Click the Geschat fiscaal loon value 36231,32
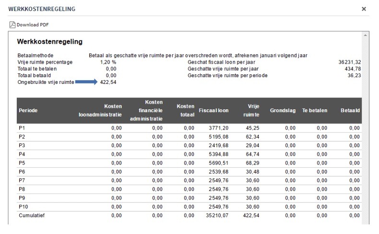 pyautogui.click(x=350, y=62)
